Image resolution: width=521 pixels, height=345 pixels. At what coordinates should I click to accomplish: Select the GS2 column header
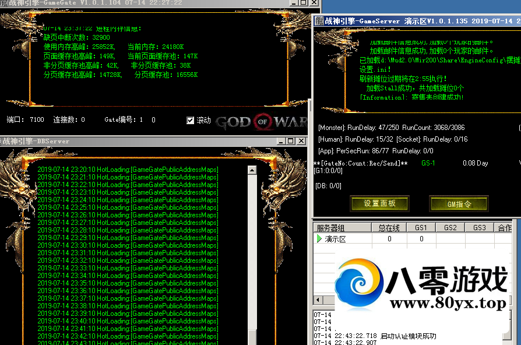click(x=450, y=228)
